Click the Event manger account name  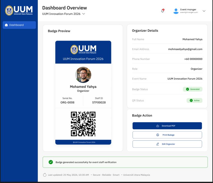188,10
